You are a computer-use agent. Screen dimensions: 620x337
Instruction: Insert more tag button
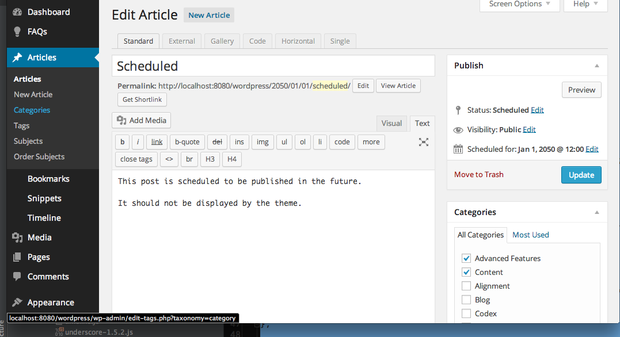[x=371, y=142]
